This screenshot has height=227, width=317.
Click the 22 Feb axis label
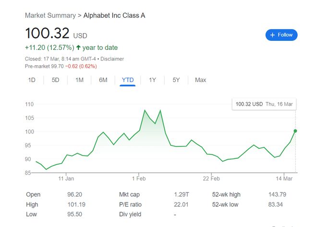point(211,179)
